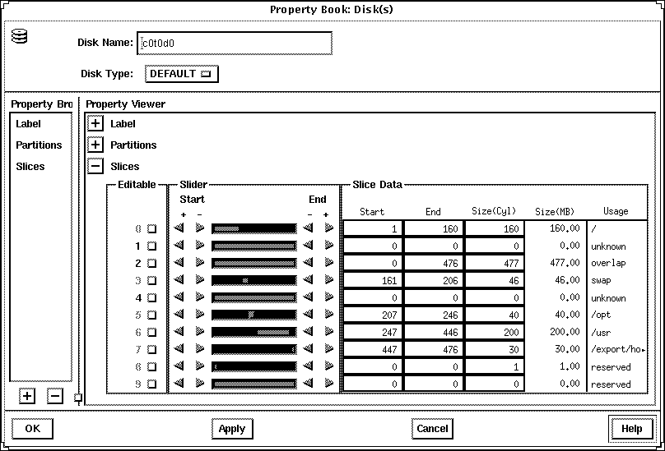Expand the Label section in Property Viewer
The width and height of the screenshot is (665, 451).
tap(95, 124)
